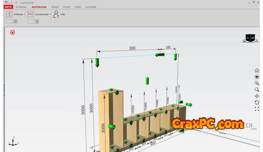Select the magnifier zoom tool
Screen dimensions: 263x152
point(257,90)
